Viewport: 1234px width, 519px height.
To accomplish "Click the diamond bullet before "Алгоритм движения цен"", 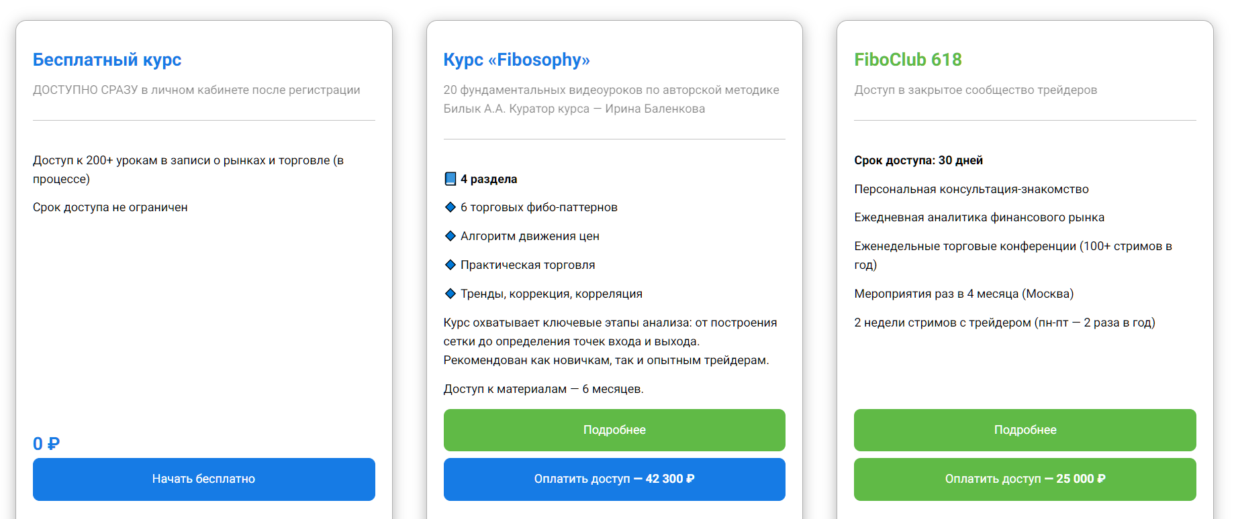I will point(450,236).
